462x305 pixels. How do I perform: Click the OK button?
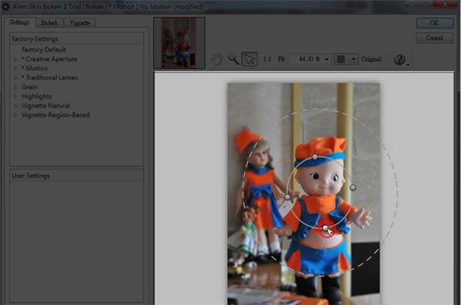coord(434,22)
